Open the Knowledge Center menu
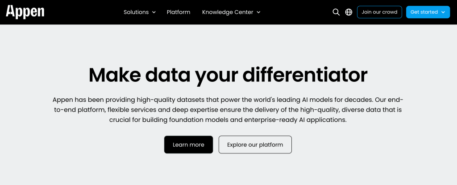457x185 pixels. coord(228,12)
